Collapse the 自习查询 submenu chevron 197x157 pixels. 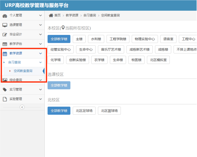(40, 62)
